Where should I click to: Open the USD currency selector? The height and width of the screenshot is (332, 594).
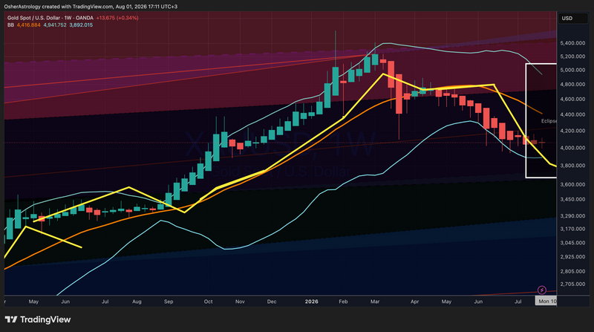coord(572,18)
